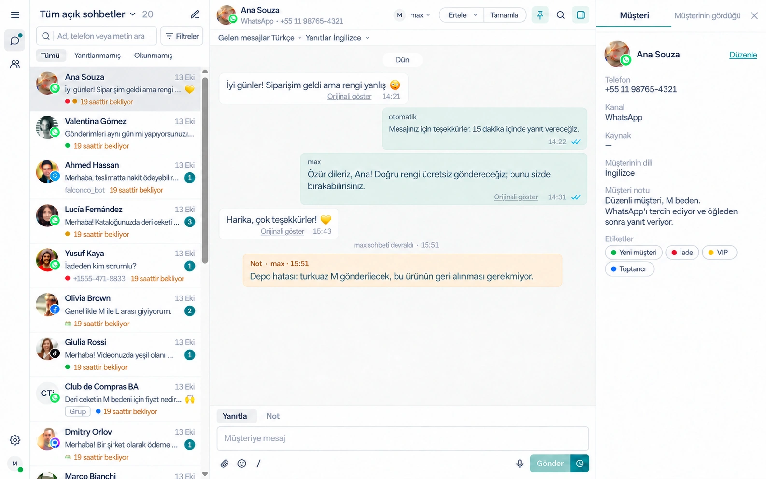Open the emoji picker

point(242,464)
